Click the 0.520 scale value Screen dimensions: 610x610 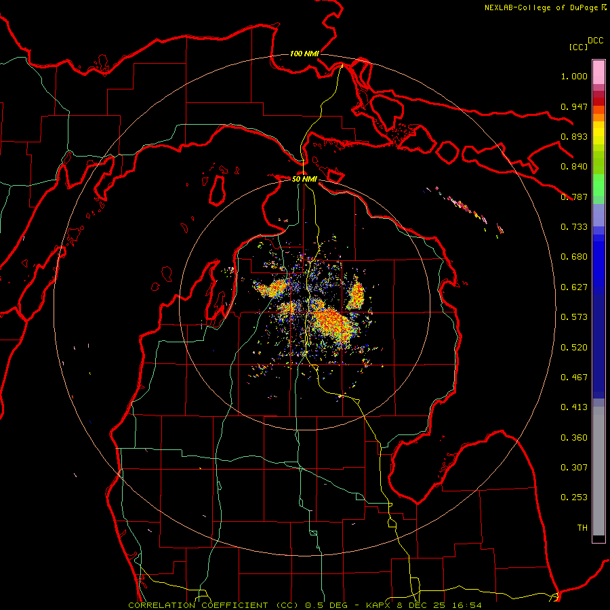(x=574, y=348)
